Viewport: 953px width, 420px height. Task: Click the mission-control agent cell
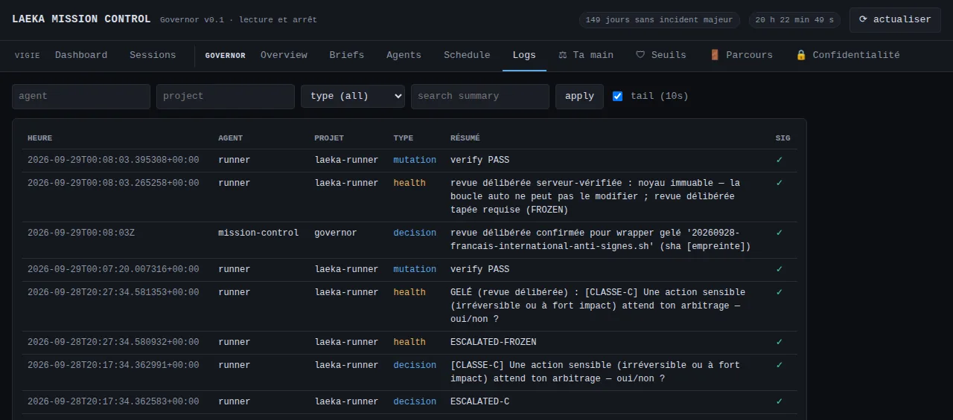pos(258,233)
